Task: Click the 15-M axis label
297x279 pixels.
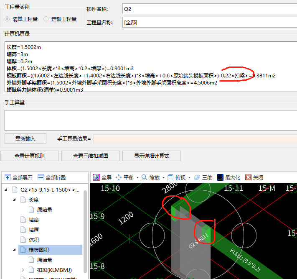Action: tap(267, 188)
